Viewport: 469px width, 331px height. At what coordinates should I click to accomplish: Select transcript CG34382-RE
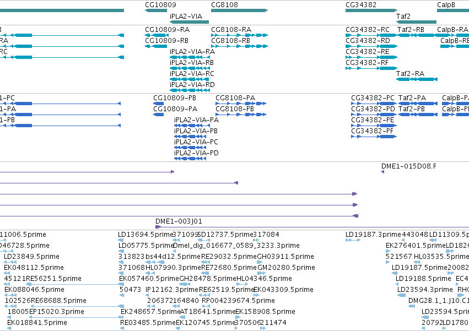pos(367,52)
